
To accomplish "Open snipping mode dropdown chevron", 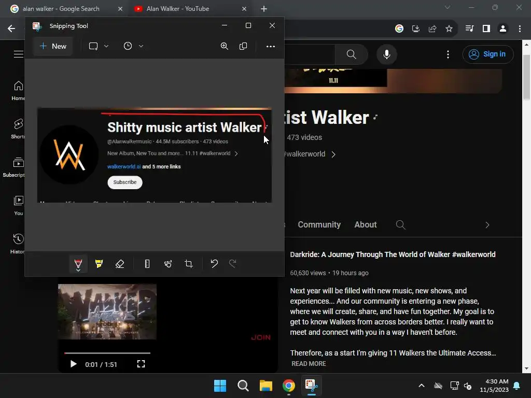I will 106,46.
